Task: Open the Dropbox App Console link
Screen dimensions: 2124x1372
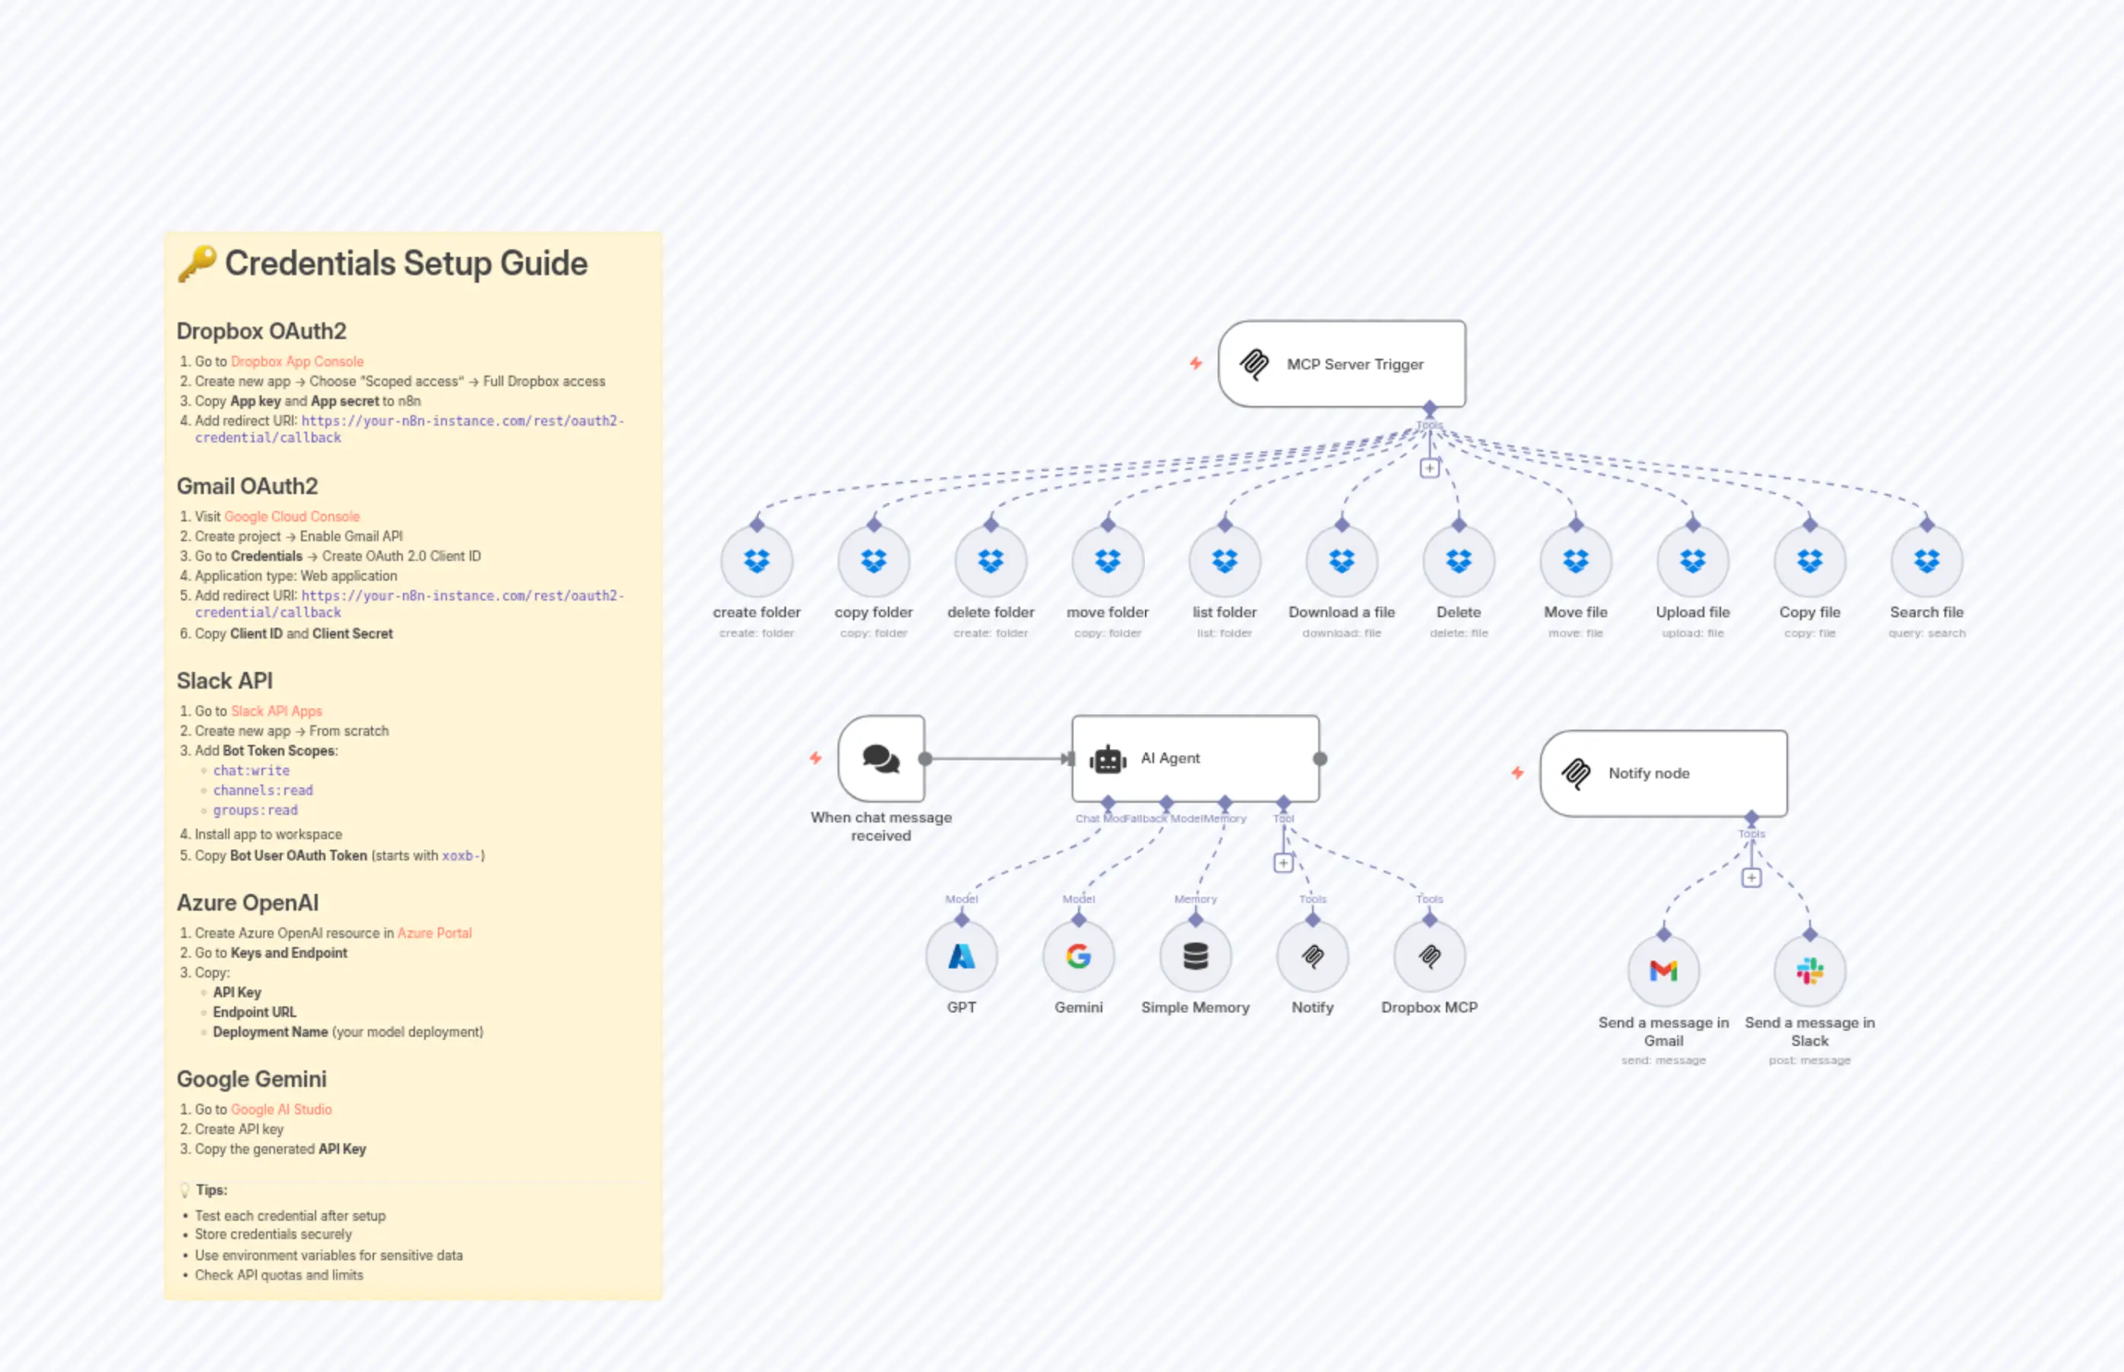Action: [296, 361]
